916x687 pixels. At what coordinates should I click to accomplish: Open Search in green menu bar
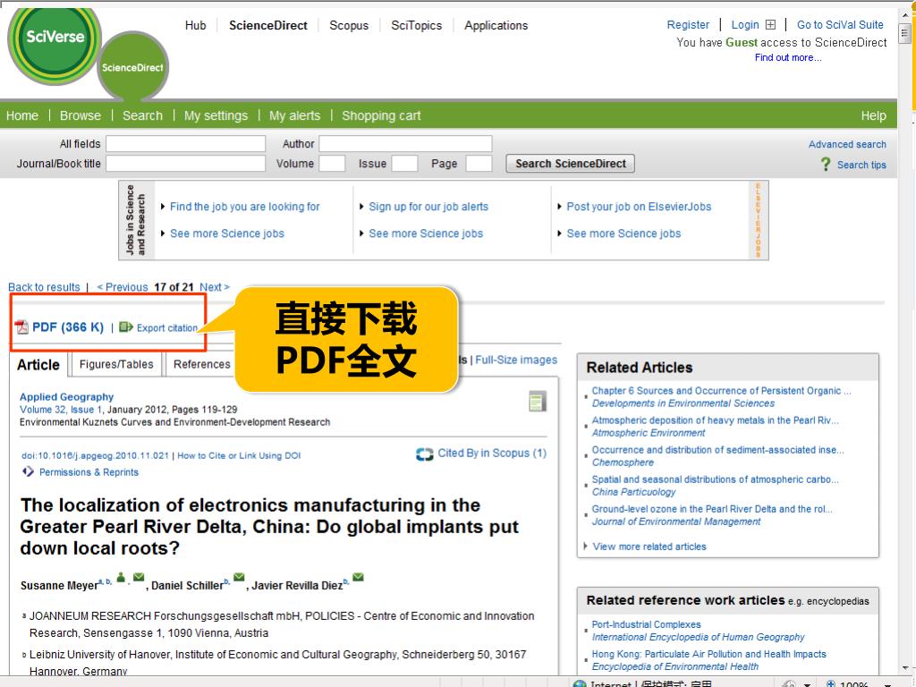142,115
